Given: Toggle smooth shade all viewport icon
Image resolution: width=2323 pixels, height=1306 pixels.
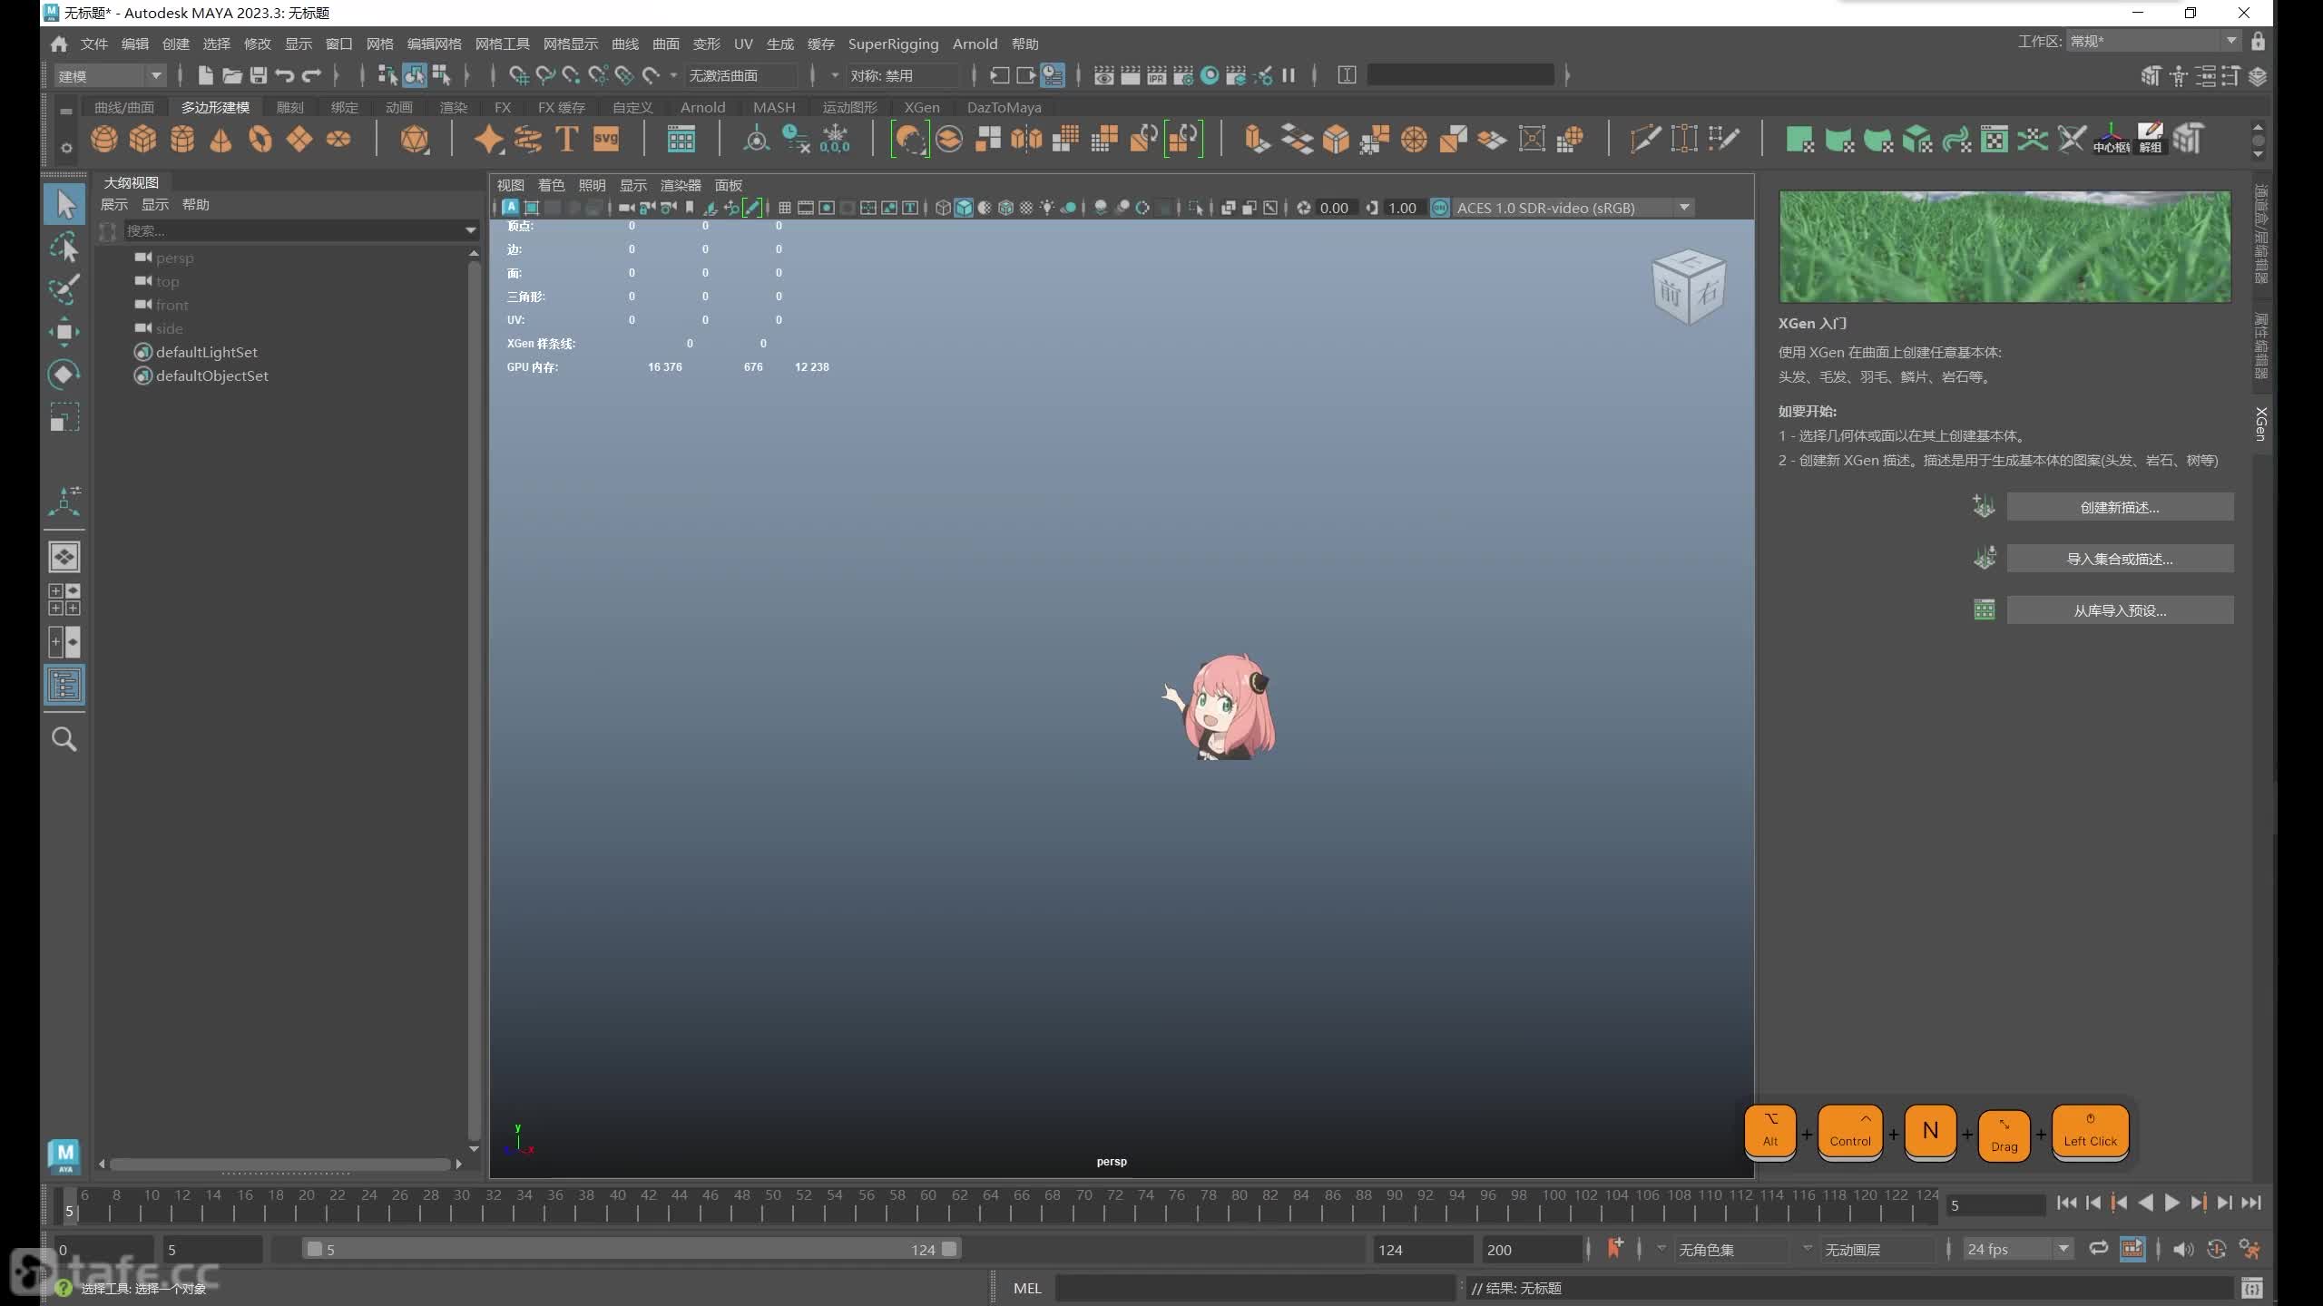Looking at the screenshot, I should coord(964,208).
